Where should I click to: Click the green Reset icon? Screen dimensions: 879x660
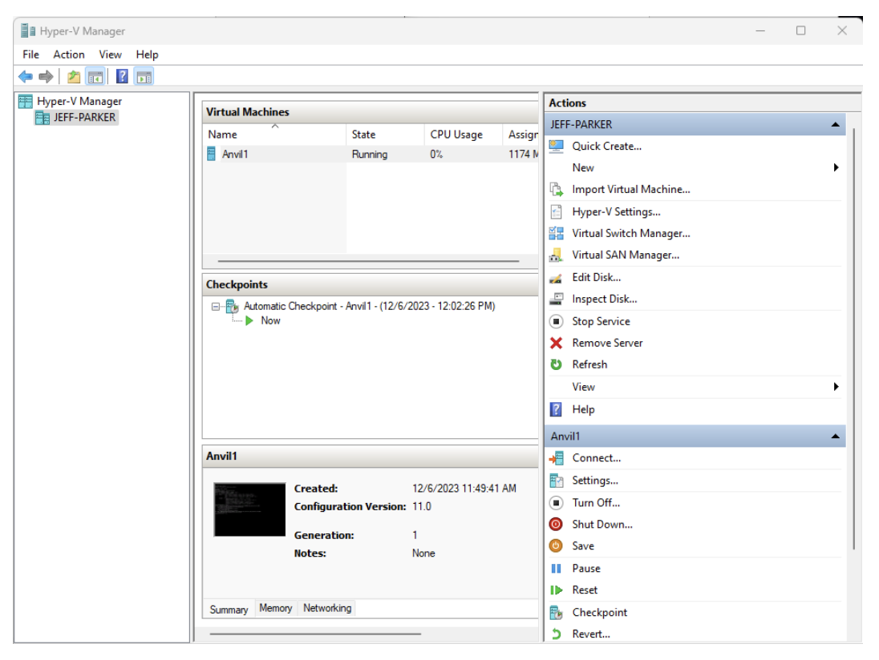556,590
